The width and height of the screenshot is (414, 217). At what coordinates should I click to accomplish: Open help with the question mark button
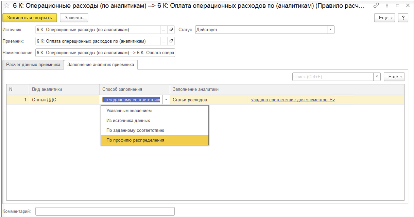click(403, 18)
